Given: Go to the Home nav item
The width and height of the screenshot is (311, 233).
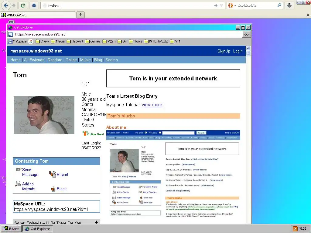Looking at the screenshot, I should tap(15, 60).
